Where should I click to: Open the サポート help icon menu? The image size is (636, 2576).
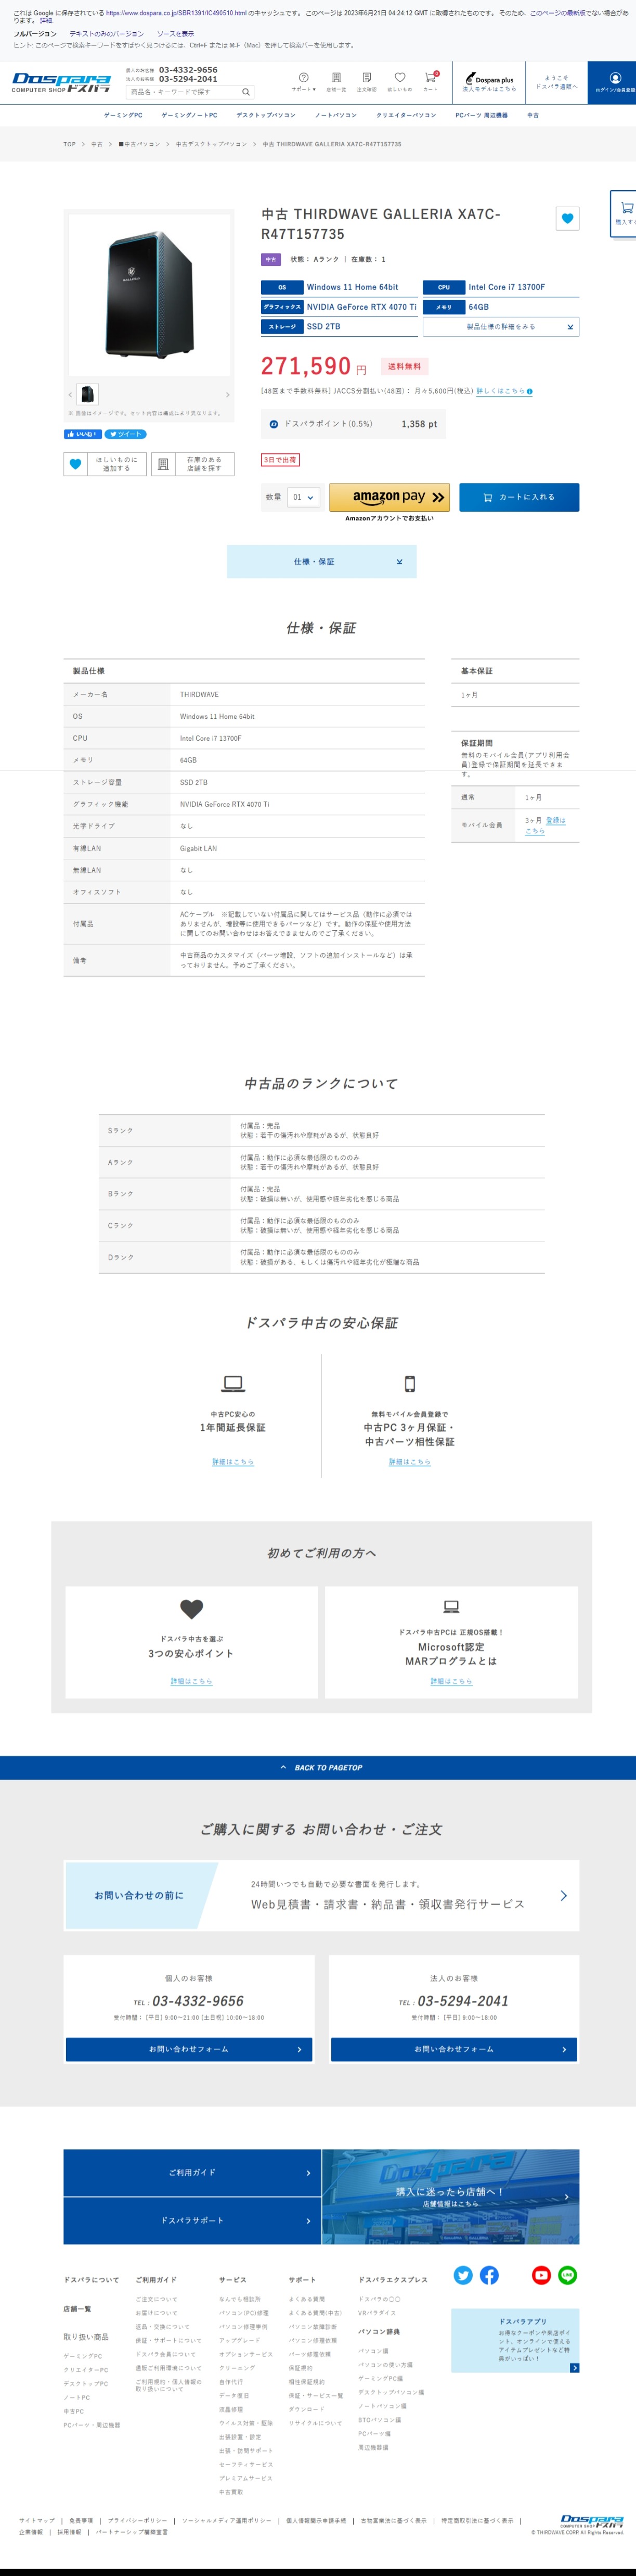[x=303, y=82]
